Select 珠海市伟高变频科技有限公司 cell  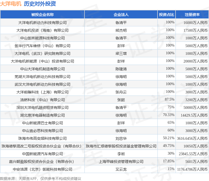point(42,138)
